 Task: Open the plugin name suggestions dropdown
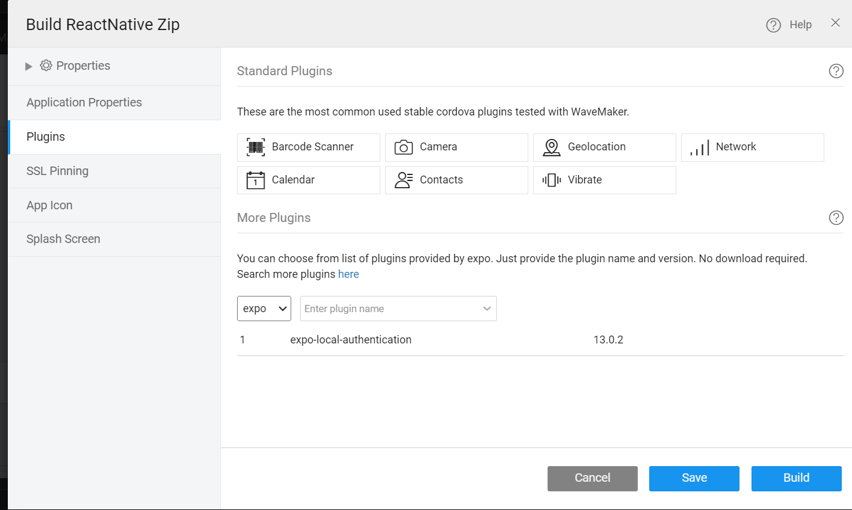486,308
